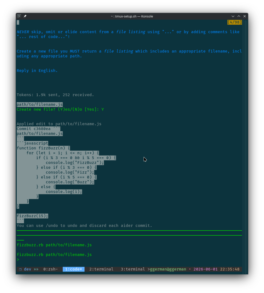Viewport: 264px width, 293px height.
Task: Click the date 2026-06-01 in status bar
Action: click(x=205, y=269)
